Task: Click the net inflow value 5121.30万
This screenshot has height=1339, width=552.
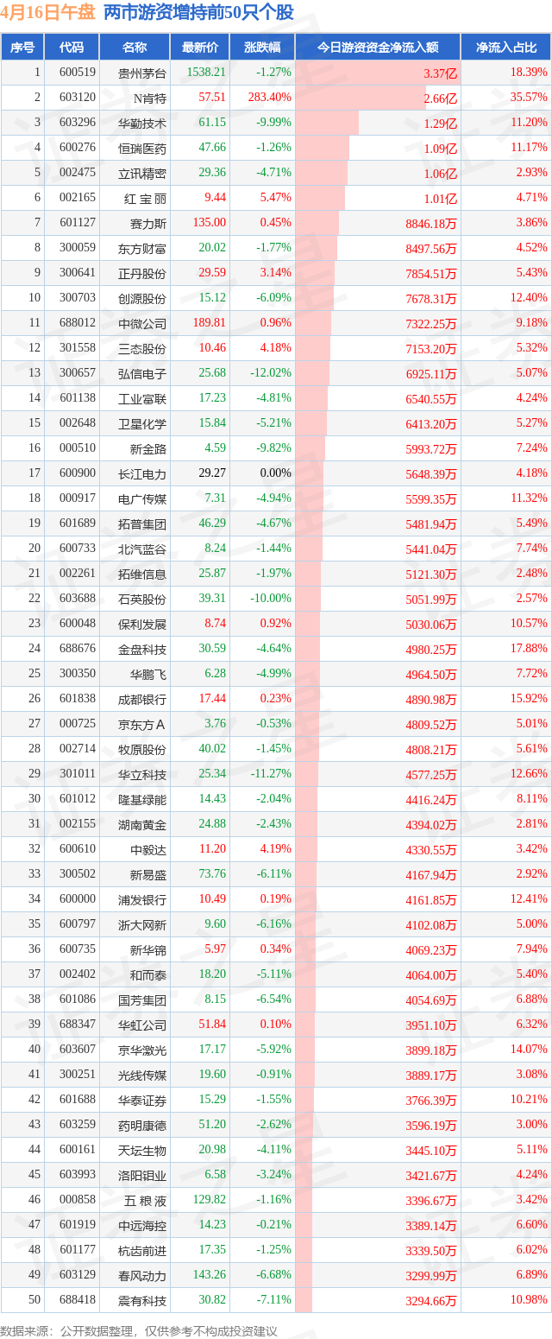Action: (x=431, y=574)
